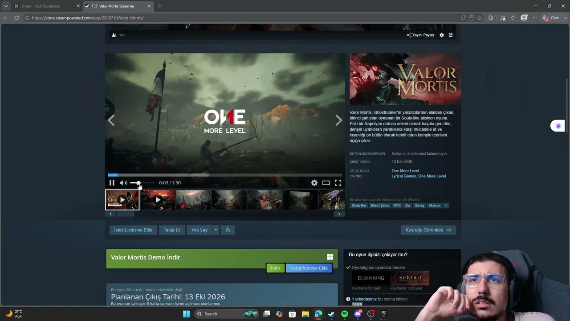Image resolution: width=570 pixels, height=321 pixels.
Task: Open the sixth screenshot thumbnail in the strip
Action: (300, 200)
